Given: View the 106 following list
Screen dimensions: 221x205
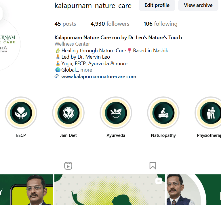Looking at the screenshot, I should (x=161, y=24).
